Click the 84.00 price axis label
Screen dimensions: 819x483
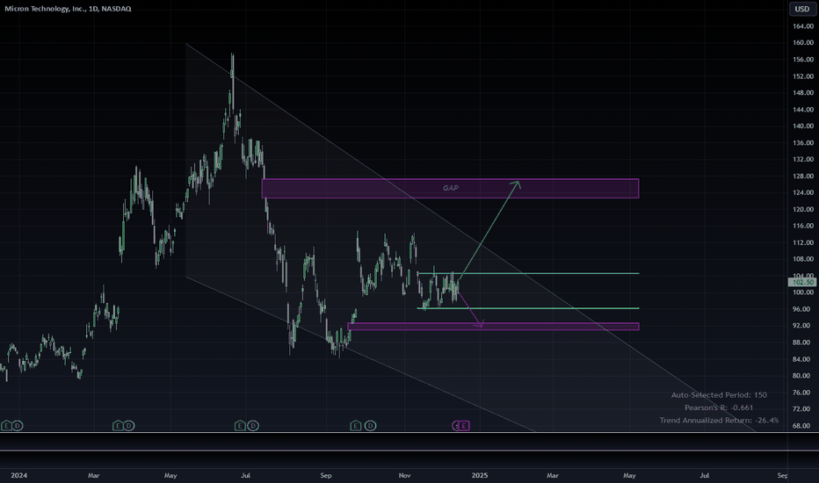coord(803,359)
